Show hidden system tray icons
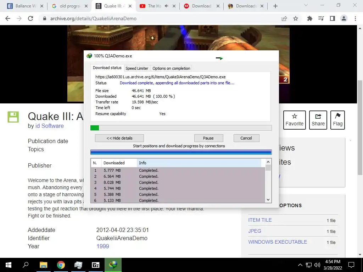The width and height of the screenshot is (363, 272). pyautogui.click(x=300, y=265)
